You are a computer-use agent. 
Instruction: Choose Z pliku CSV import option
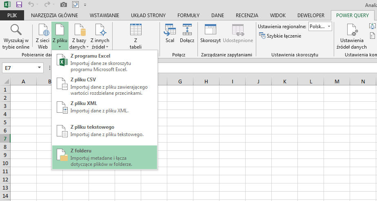click(104, 86)
